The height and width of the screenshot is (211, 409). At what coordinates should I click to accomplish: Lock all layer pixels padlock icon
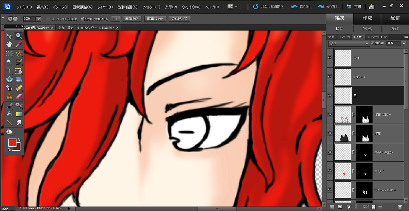click(x=379, y=207)
